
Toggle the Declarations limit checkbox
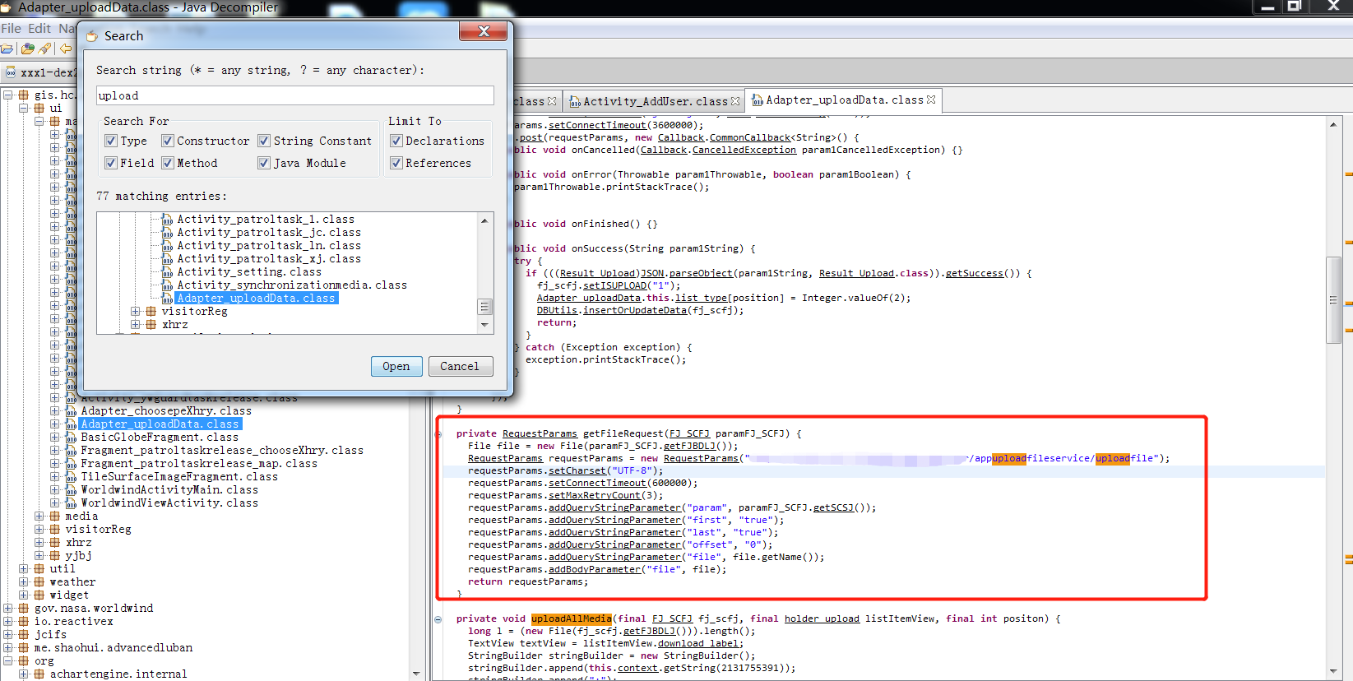(396, 141)
